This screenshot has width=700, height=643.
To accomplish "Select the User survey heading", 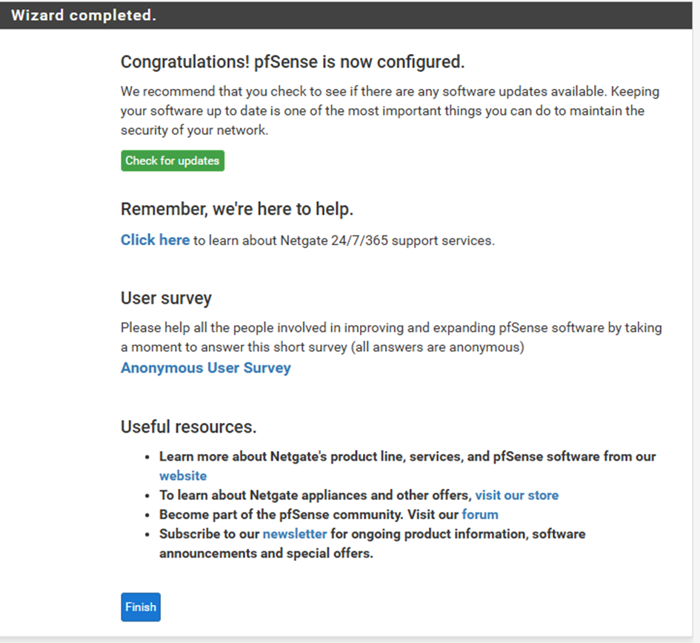I will click(x=166, y=299).
